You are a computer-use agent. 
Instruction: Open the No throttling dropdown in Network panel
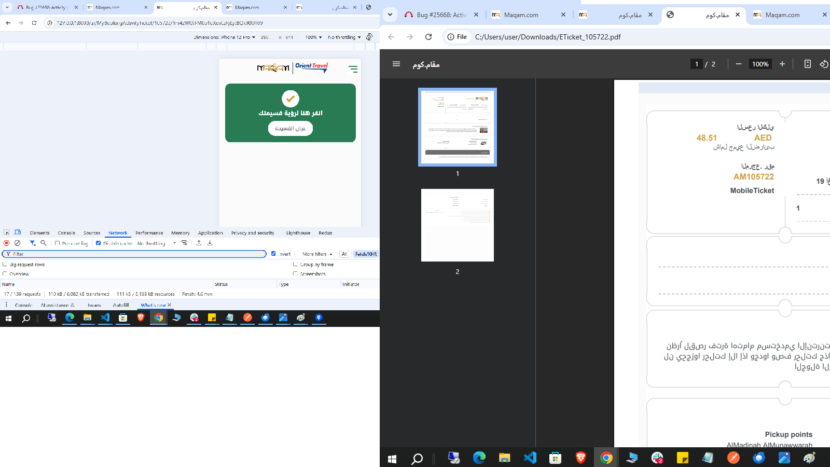click(157, 243)
